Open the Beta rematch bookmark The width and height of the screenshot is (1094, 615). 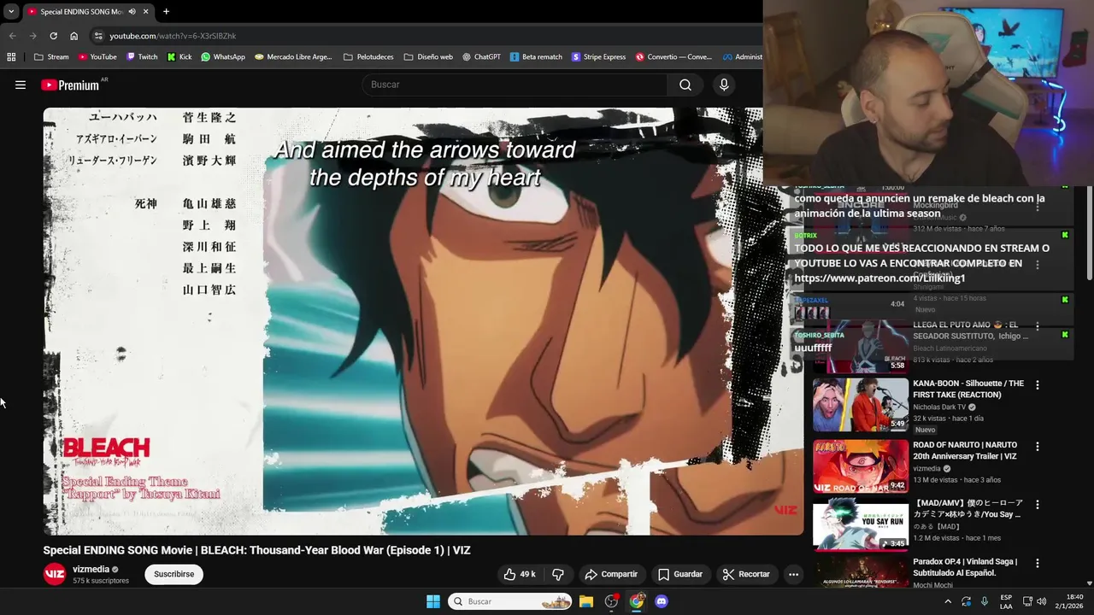coord(536,57)
